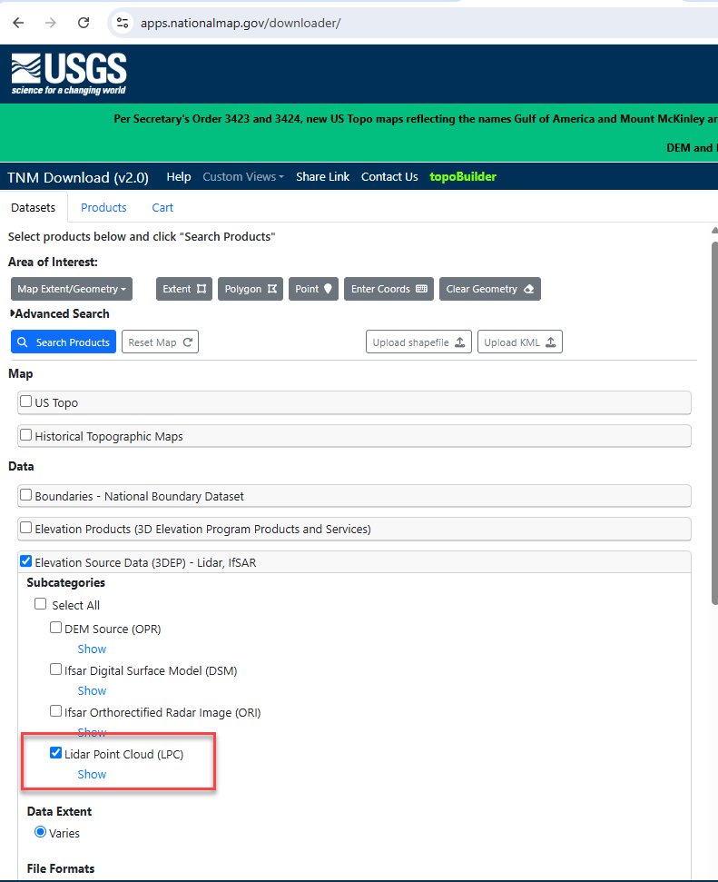
Task: Click the Extent draw button
Action: point(184,289)
